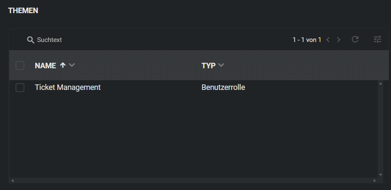Screen dimensions: 391x190
Task: Tick the select-all header checkbox
Action: 20,65
